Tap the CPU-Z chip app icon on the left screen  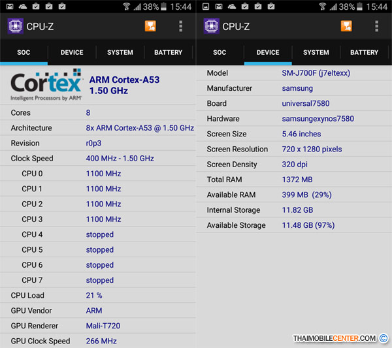point(14,27)
